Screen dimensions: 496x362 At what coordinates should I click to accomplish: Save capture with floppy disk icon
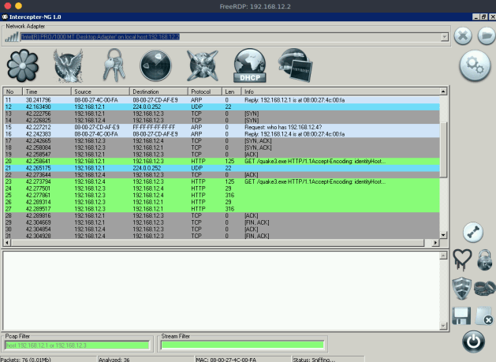[462, 316]
